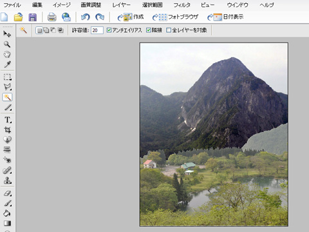Open the フォトブラウザ button

tap(175, 17)
